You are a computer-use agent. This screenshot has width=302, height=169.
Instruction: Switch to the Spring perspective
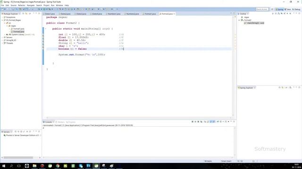pyautogui.click(x=279, y=9)
